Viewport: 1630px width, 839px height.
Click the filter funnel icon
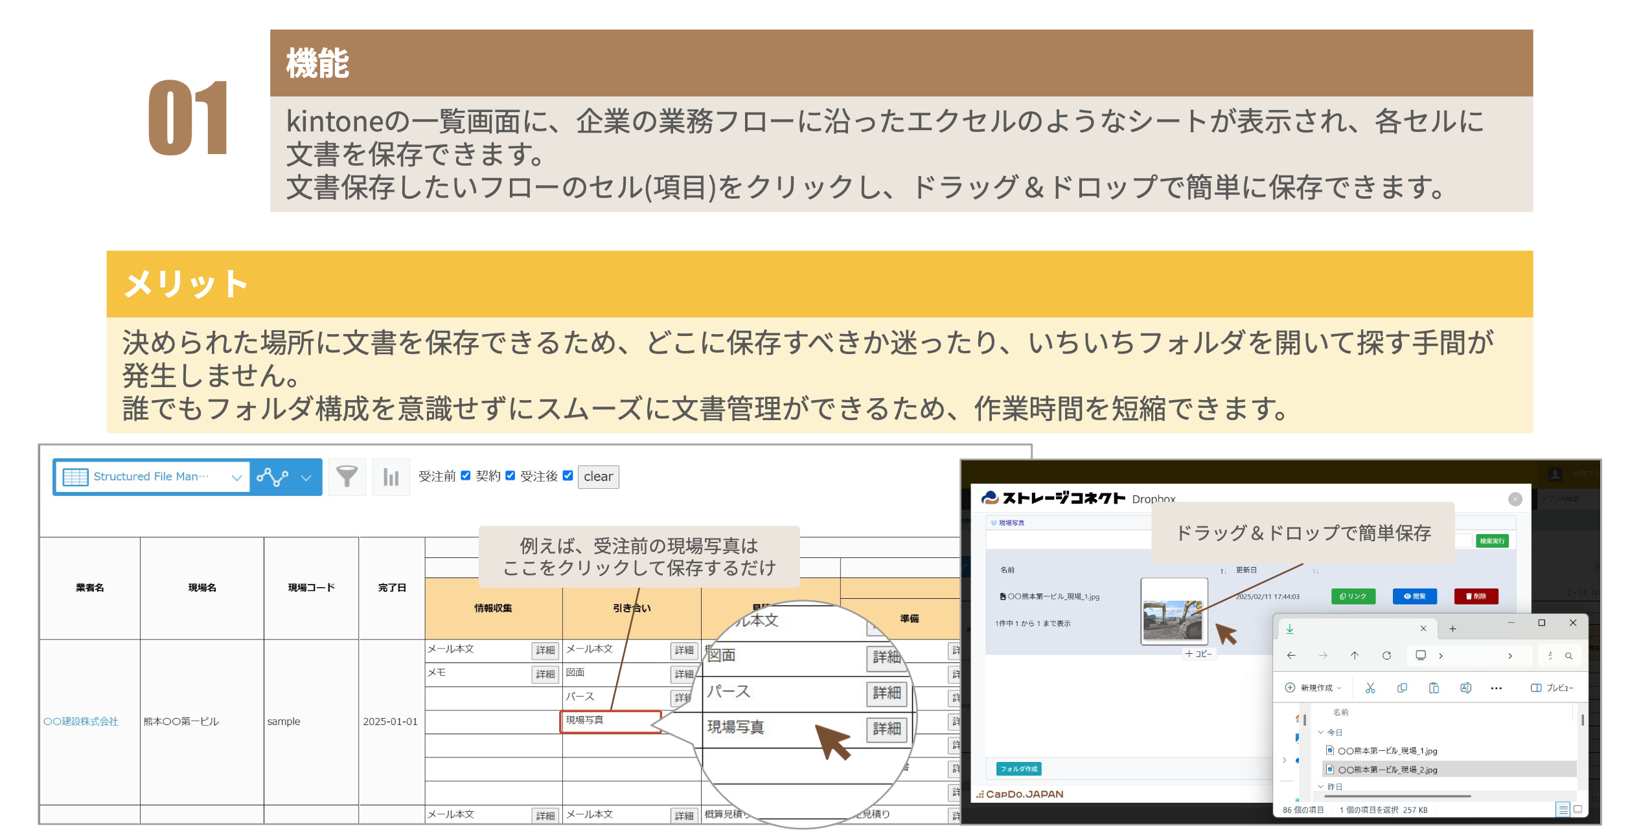pos(347,477)
